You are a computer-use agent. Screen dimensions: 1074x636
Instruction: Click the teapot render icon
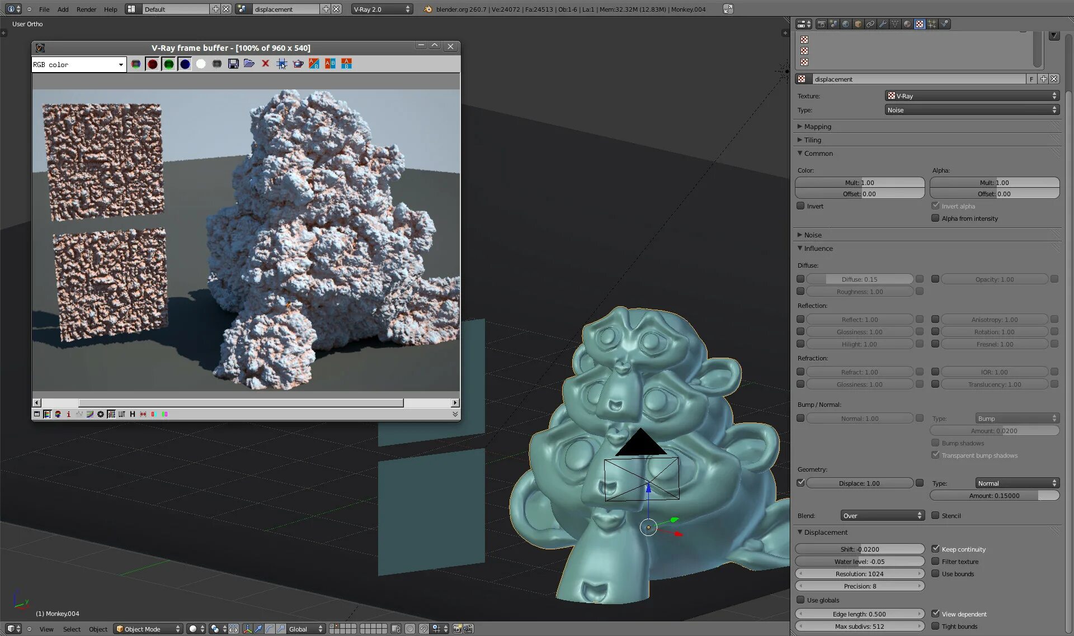coord(298,64)
